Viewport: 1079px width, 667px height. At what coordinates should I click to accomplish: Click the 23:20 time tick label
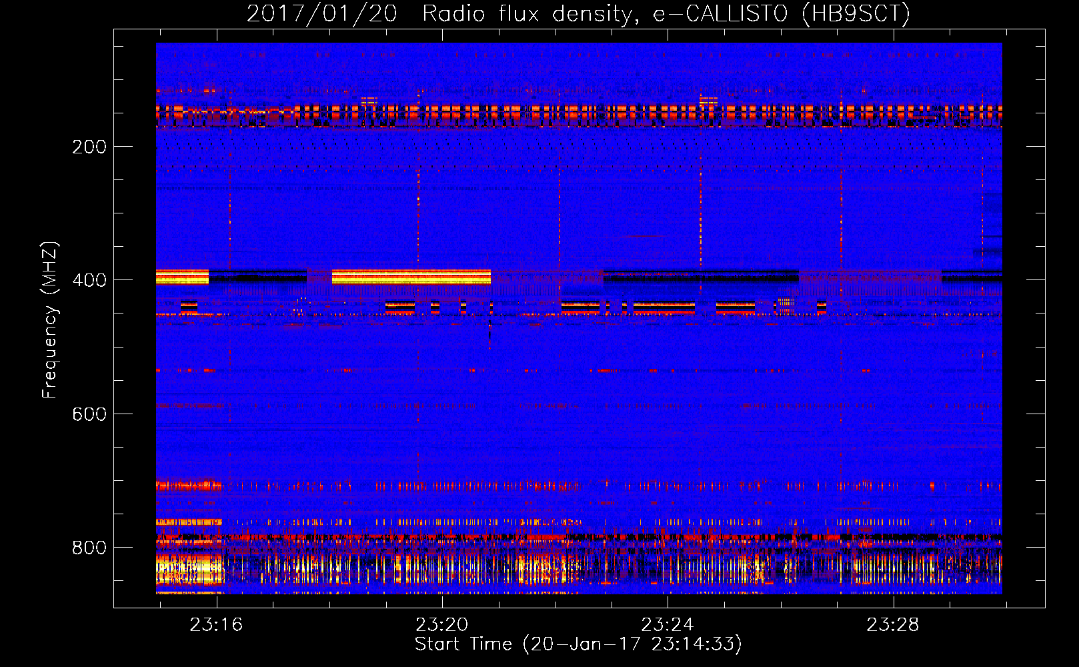[x=441, y=625]
